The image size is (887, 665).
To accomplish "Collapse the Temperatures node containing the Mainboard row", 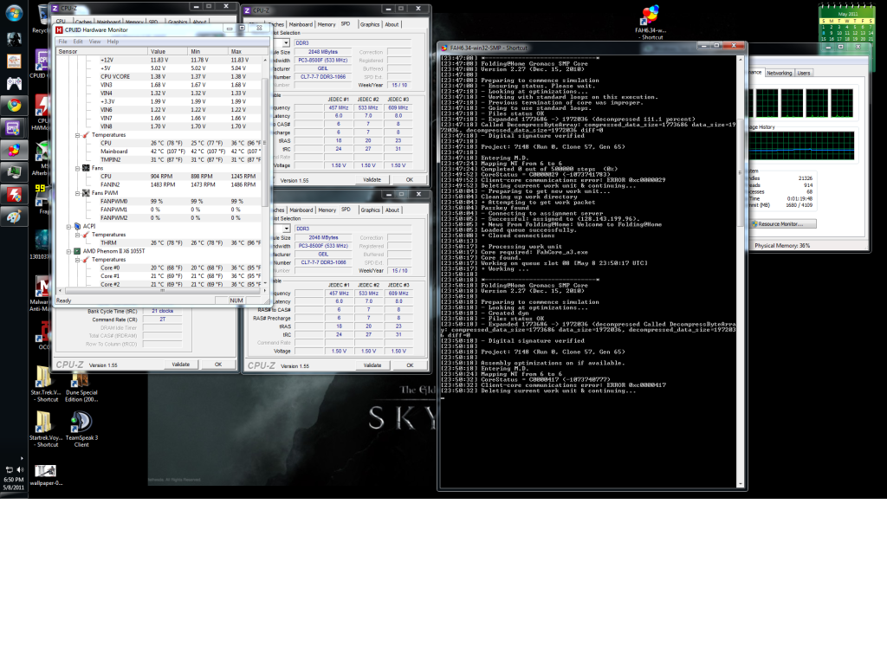I will coord(77,135).
